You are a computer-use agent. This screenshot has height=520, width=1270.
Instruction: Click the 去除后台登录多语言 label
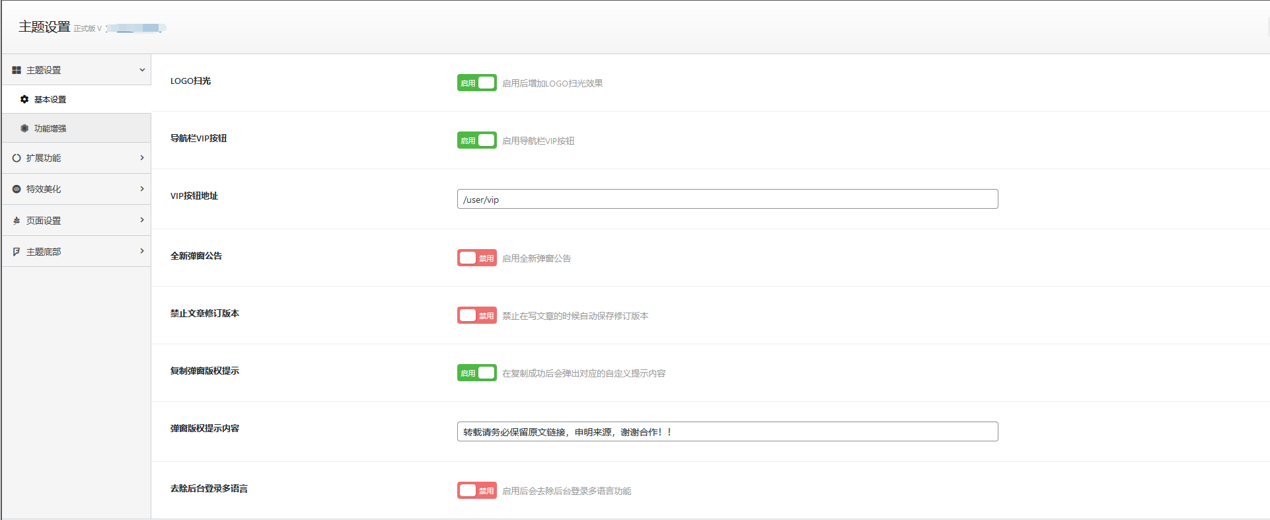(209, 488)
